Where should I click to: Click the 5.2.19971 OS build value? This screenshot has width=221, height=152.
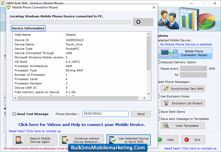click(x=73, y=62)
